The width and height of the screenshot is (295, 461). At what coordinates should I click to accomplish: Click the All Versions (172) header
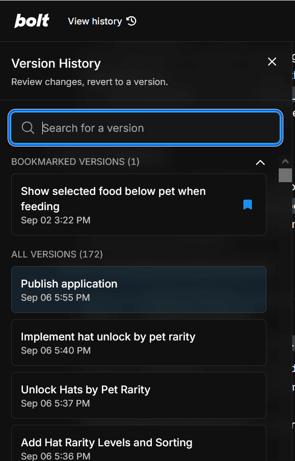[x=57, y=254]
